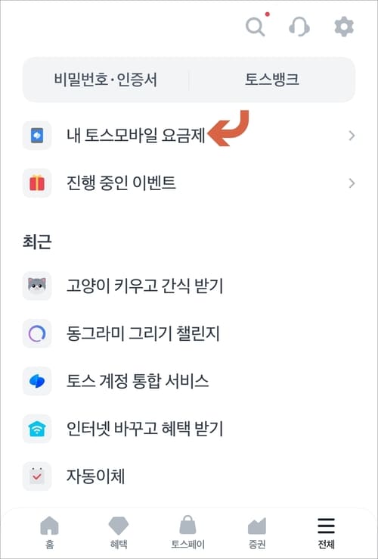Switch to the 증권 tab
378x559 pixels.
pyautogui.click(x=256, y=532)
